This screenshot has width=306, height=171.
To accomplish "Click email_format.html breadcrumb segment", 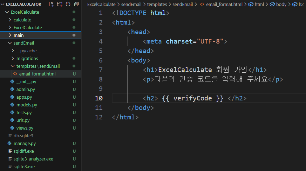I will pyautogui.click(x=224, y=4).
